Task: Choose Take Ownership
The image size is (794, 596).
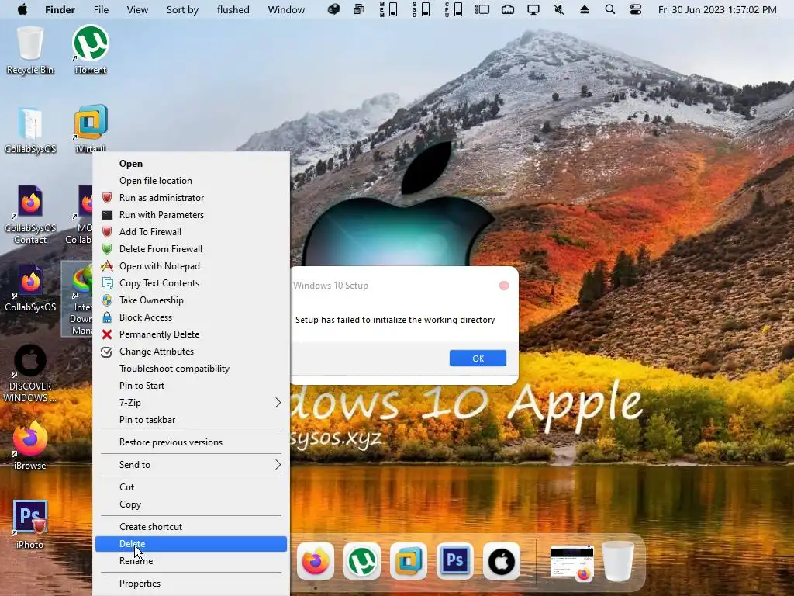Action: click(191, 300)
